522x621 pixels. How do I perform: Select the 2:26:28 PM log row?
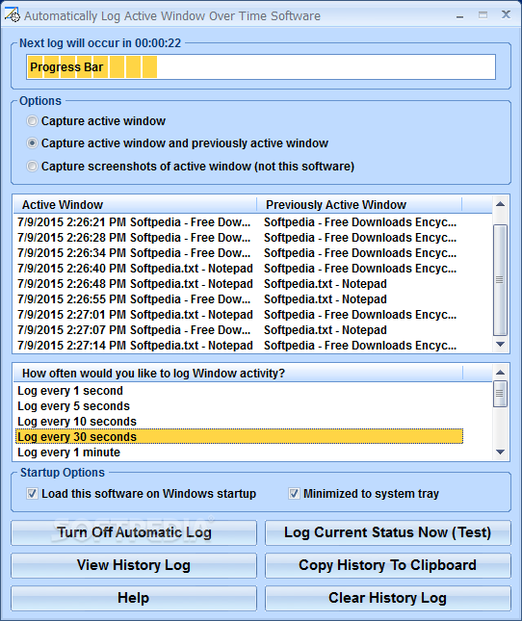pos(238,237)
